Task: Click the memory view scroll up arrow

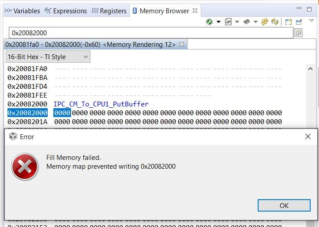Action: click(310, 69)
